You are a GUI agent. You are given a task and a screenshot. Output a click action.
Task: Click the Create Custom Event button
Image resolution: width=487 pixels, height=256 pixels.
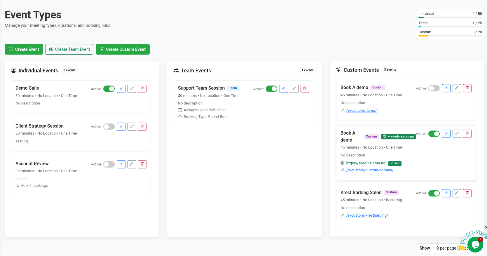[123, 49]
